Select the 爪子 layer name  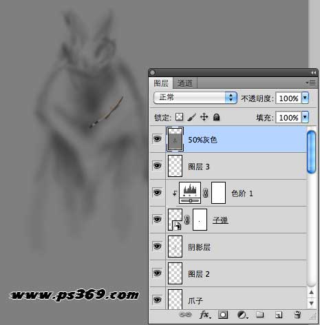click(195, 300)
